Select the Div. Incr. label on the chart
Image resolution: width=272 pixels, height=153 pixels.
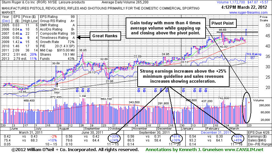click(57, 91)
